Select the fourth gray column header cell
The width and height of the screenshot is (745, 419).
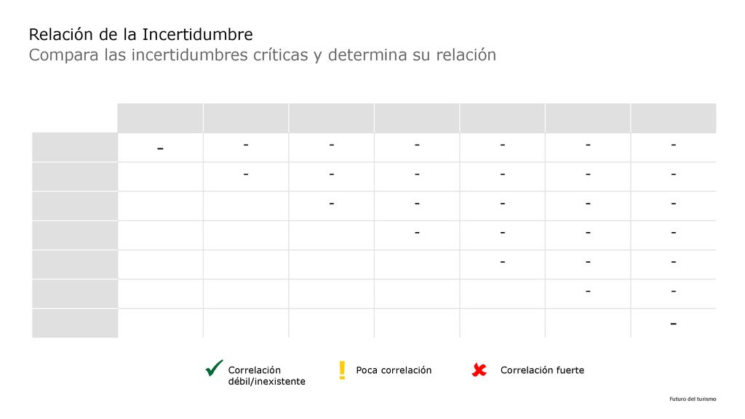(x=417, y=118)
